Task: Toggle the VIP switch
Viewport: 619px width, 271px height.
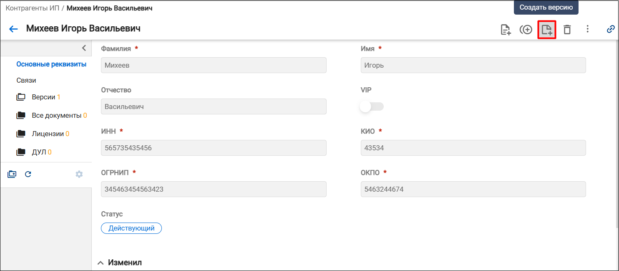Action: (x=372, y=107)
